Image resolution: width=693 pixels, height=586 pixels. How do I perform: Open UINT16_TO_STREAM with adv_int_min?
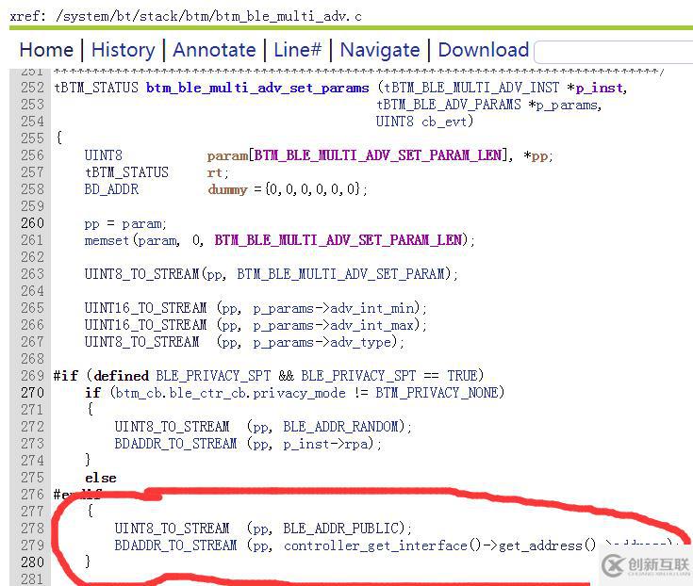(x=145, y=308)
